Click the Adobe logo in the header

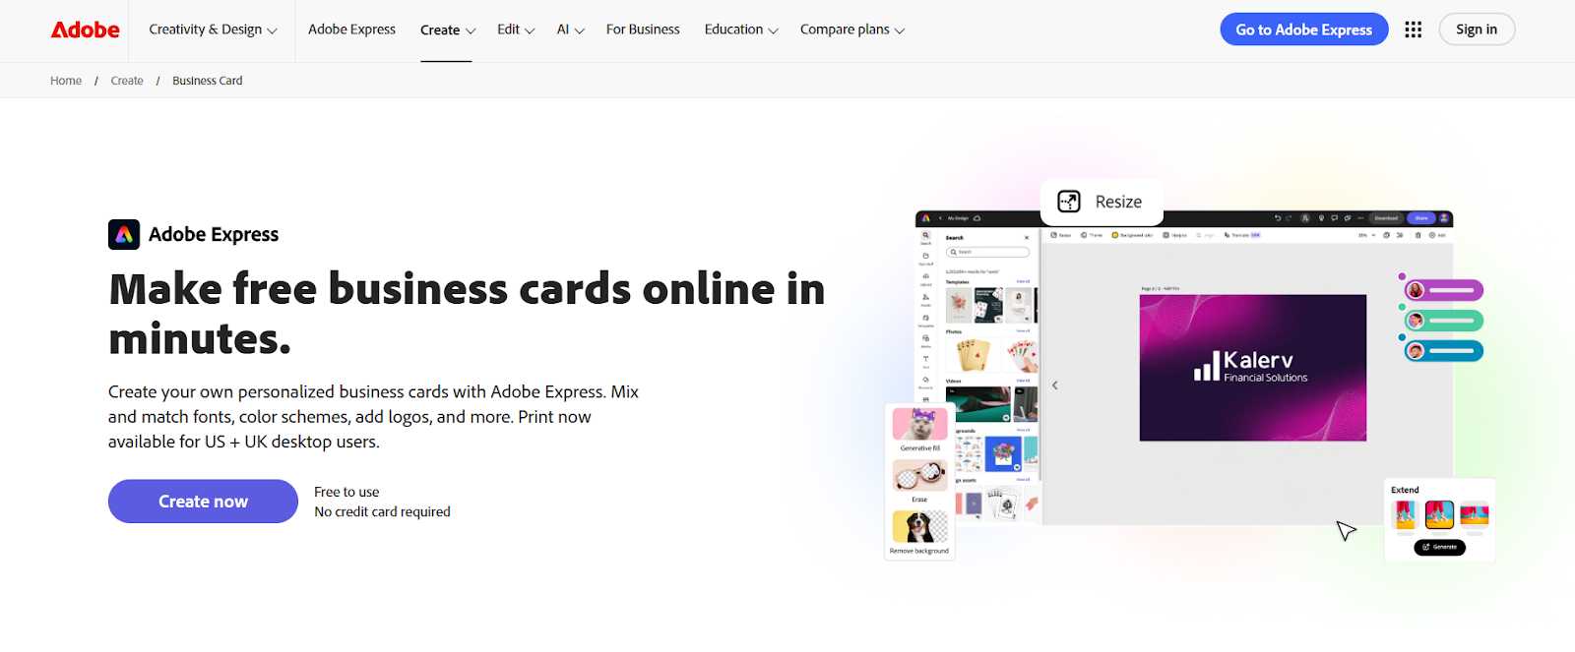[x=85, y=30]
